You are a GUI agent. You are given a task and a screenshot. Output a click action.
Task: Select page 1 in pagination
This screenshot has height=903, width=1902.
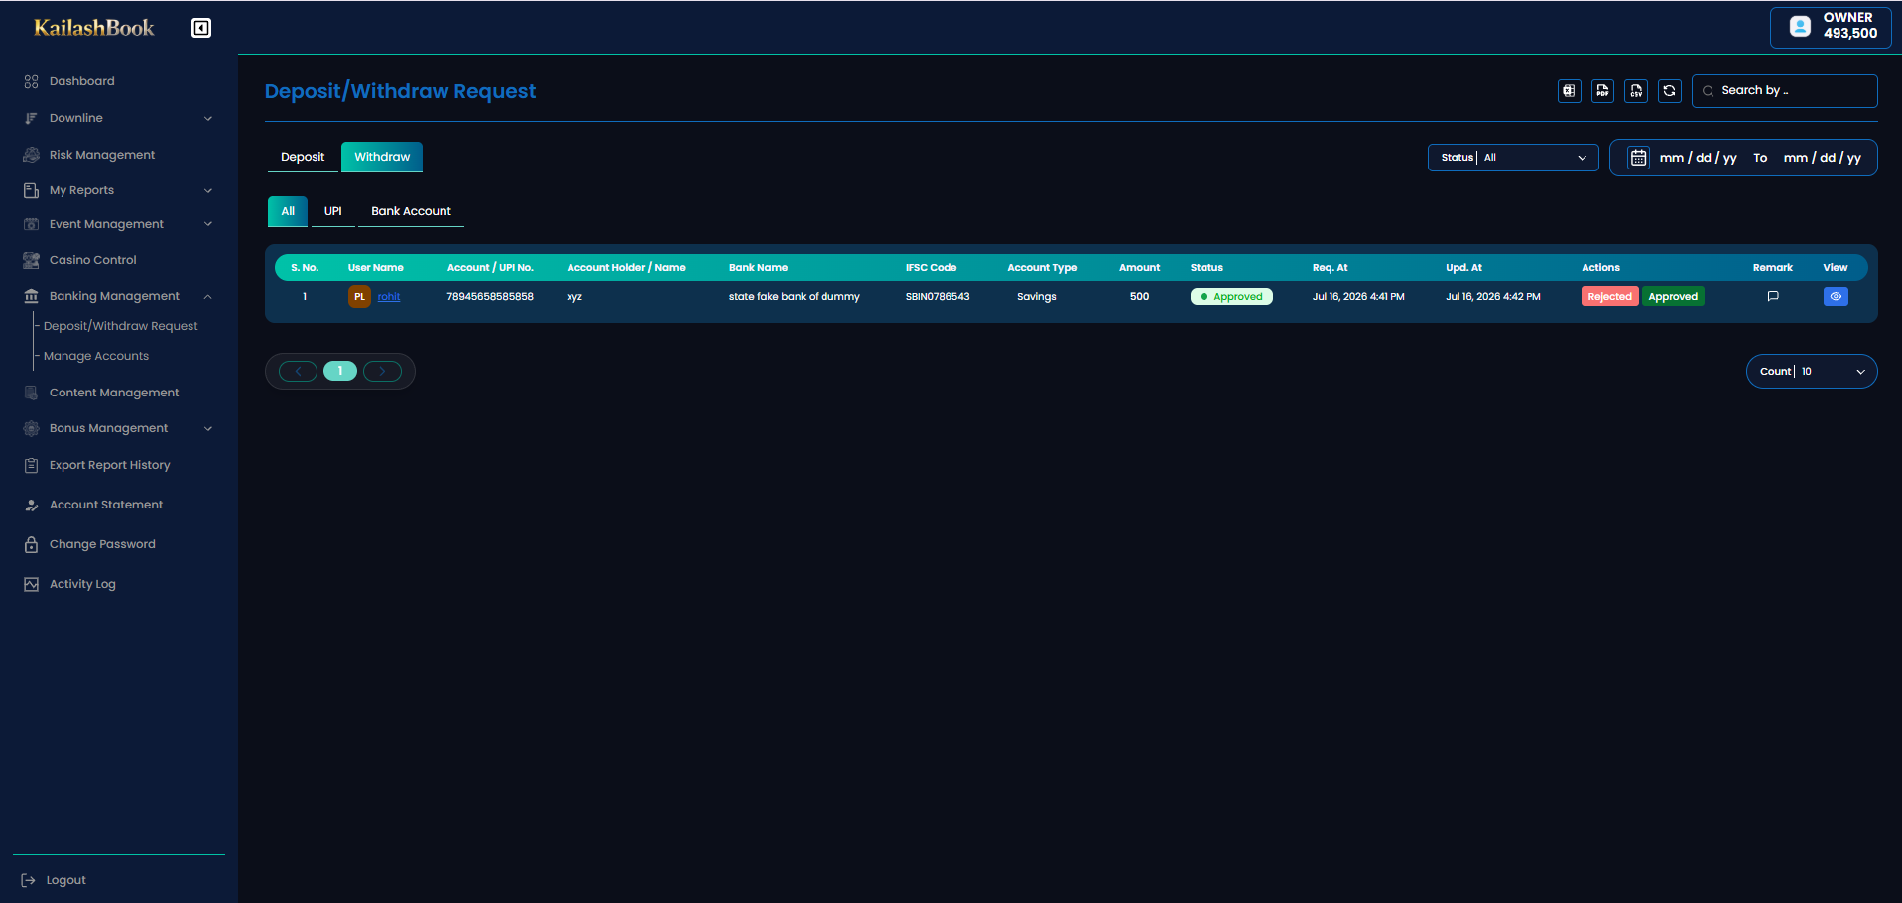point(340,371)
